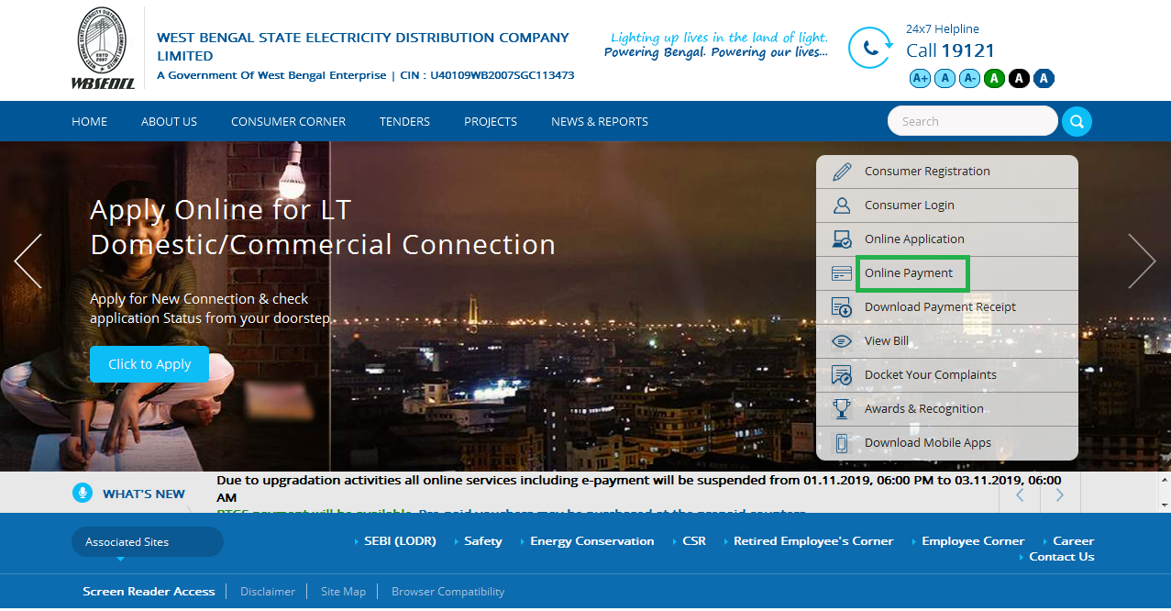Open the Consumer Login link

point(910,206)
